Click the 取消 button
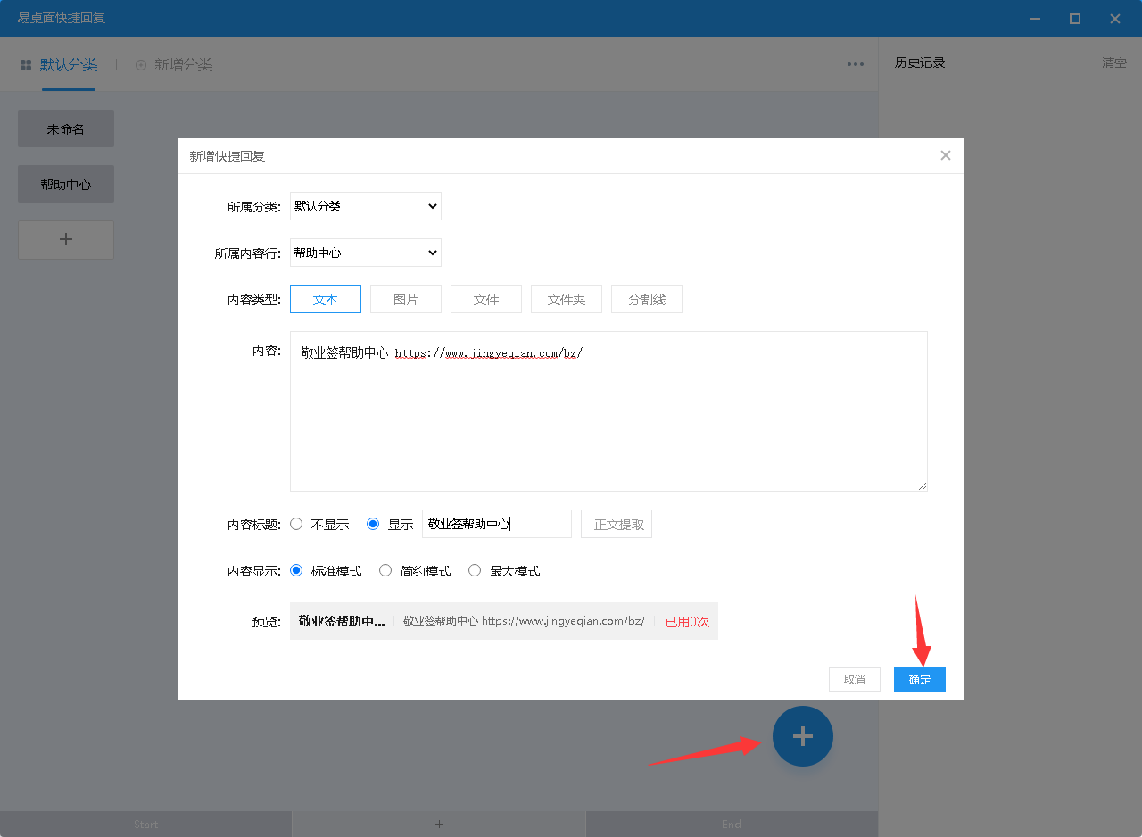 click(x=855, y=679)
